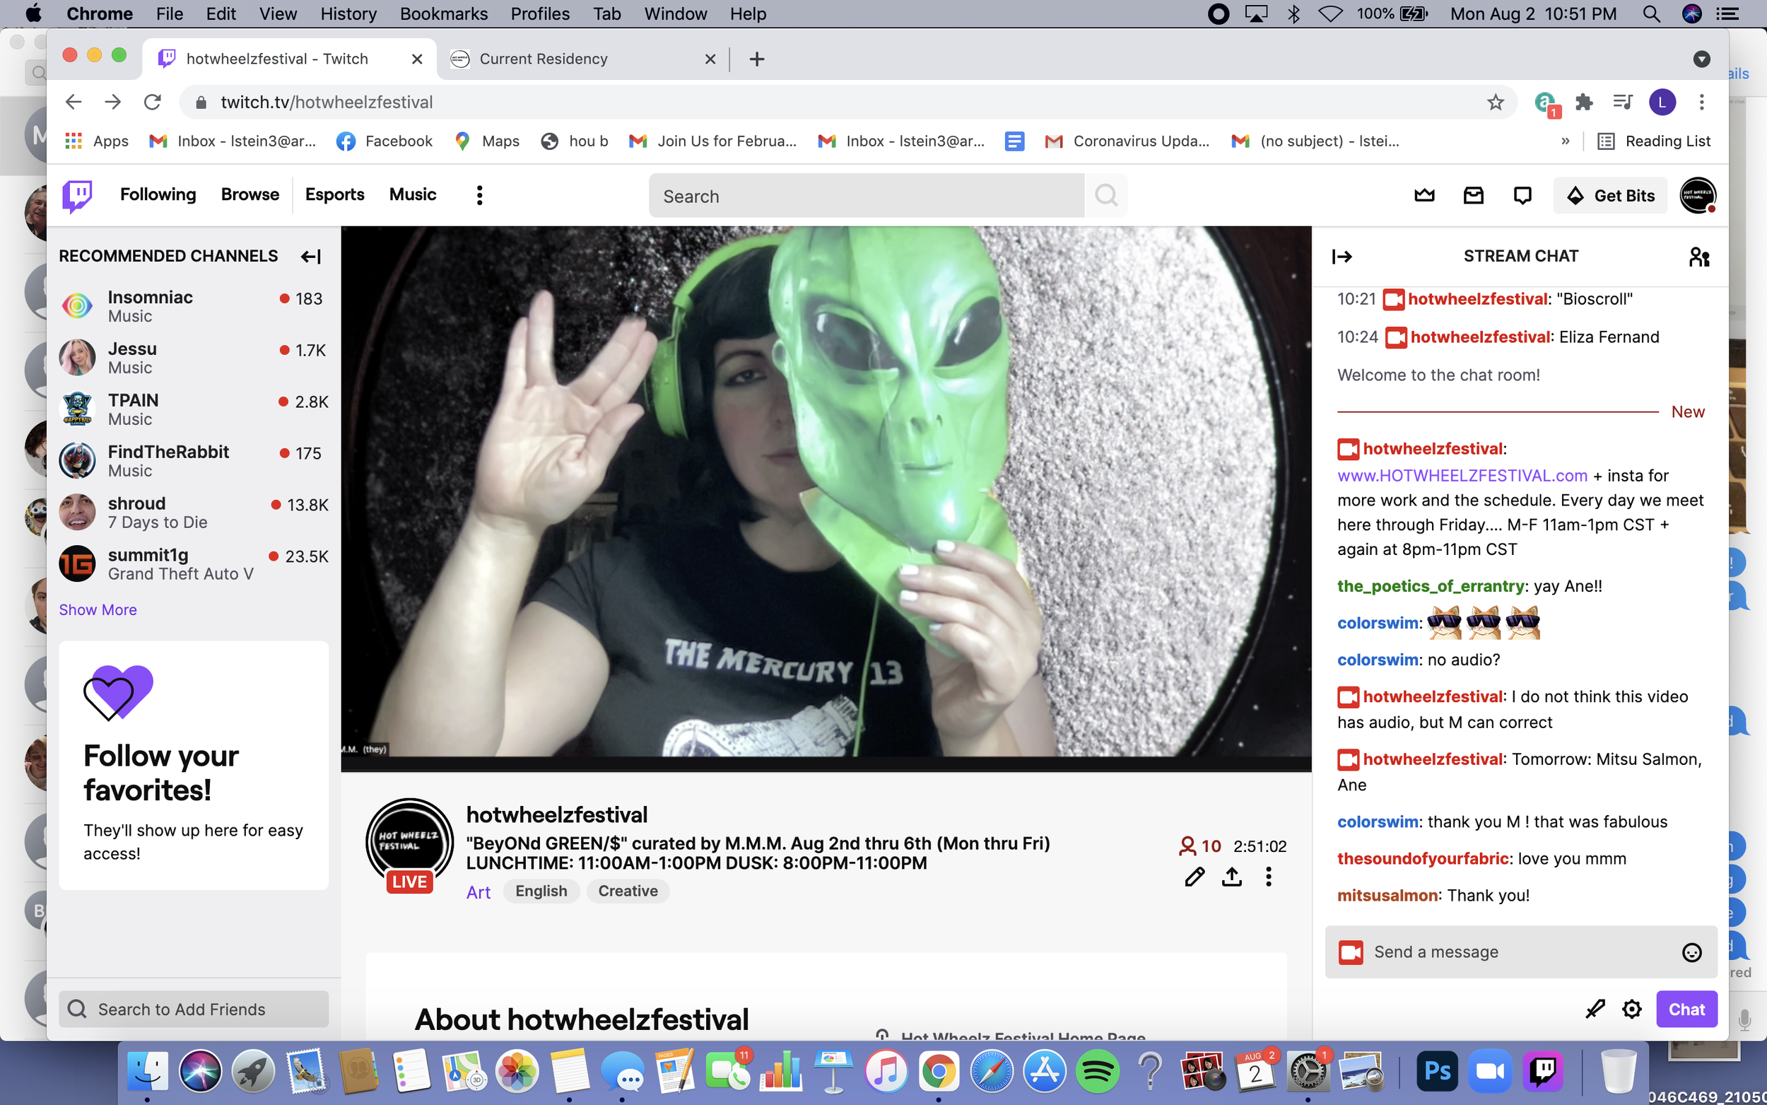Screen dimensions: 1767x1105
Task: Open the Chrome three-dot menu
Action: [1701, 103]
